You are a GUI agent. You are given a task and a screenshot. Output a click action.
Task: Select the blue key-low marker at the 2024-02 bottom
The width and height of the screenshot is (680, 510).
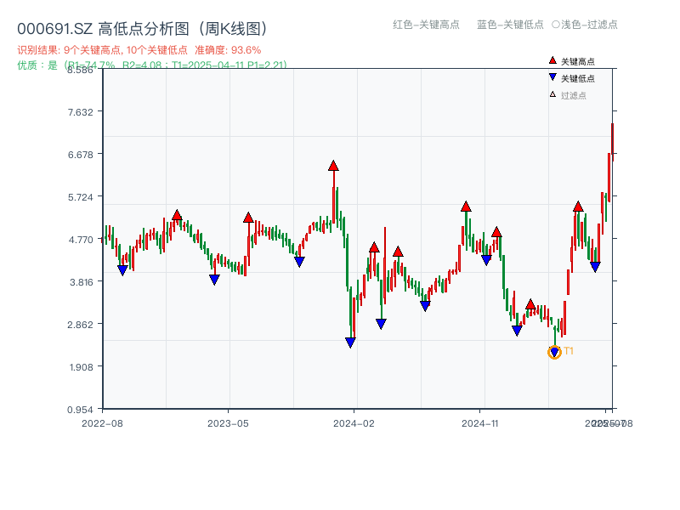coord(350,343)
